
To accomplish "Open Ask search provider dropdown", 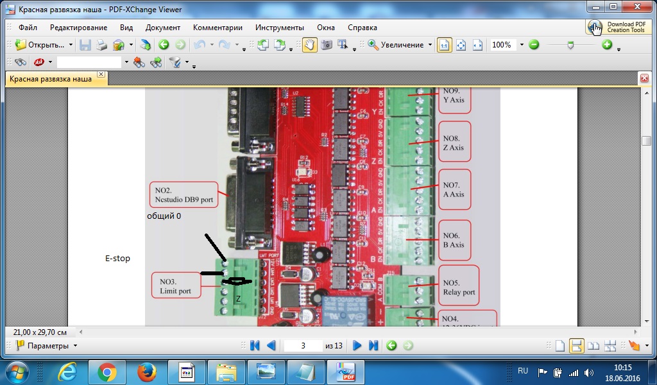I will tap(50, 62).
